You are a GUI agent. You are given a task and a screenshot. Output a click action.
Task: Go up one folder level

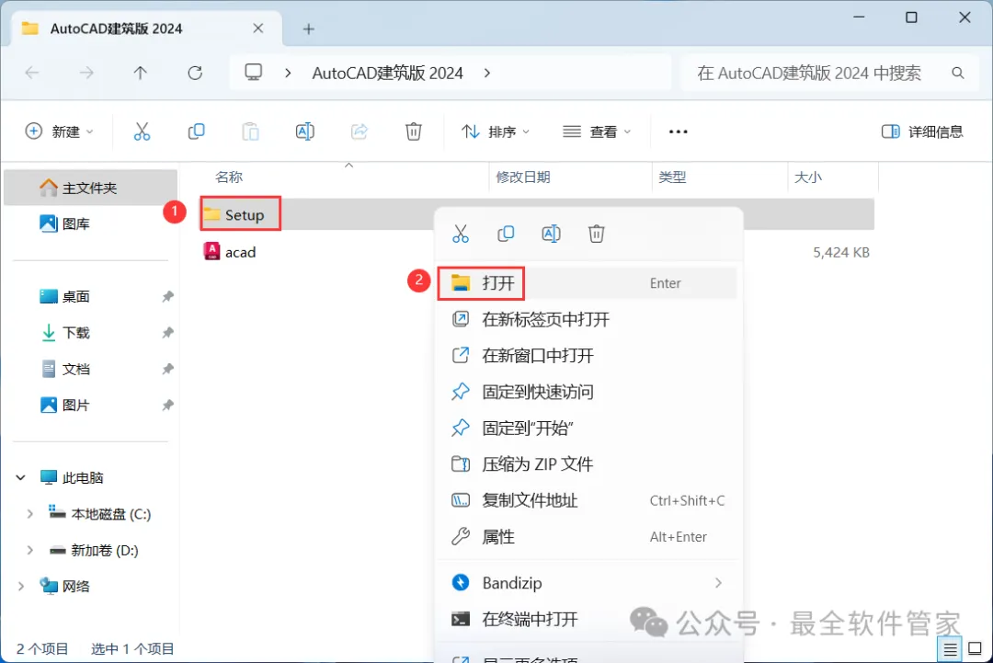point(140,74)
